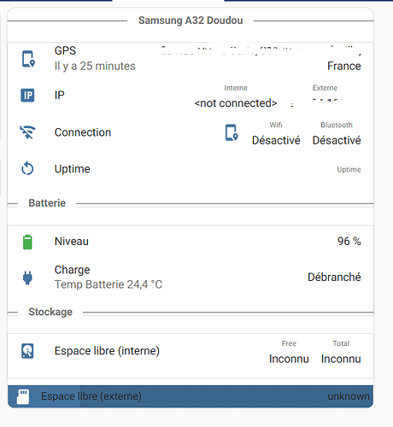Viewport: 393px width, 427px height.
Task: Click the Espace libre (externe) bar
Action: (x=191, y=396)
